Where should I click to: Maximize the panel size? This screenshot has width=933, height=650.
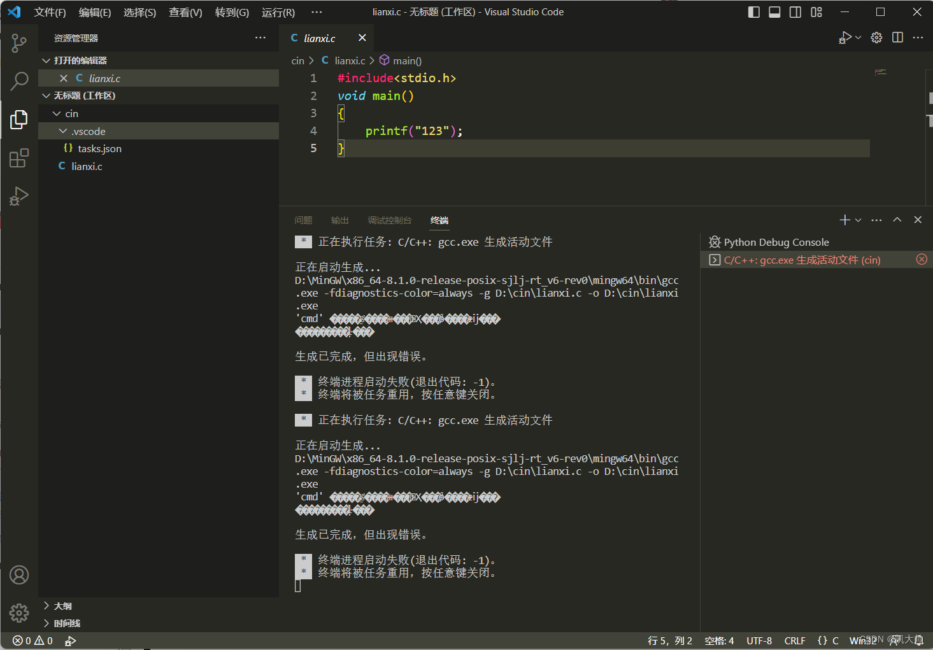pos(897,220)
